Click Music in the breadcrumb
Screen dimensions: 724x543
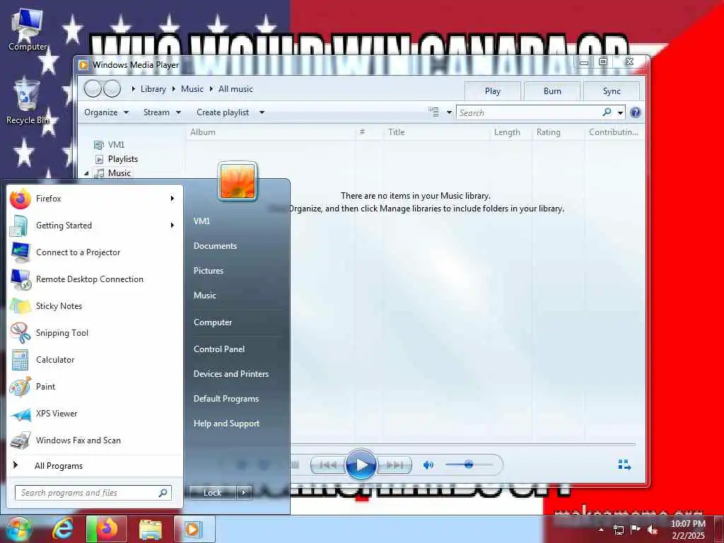pos(192,89)
